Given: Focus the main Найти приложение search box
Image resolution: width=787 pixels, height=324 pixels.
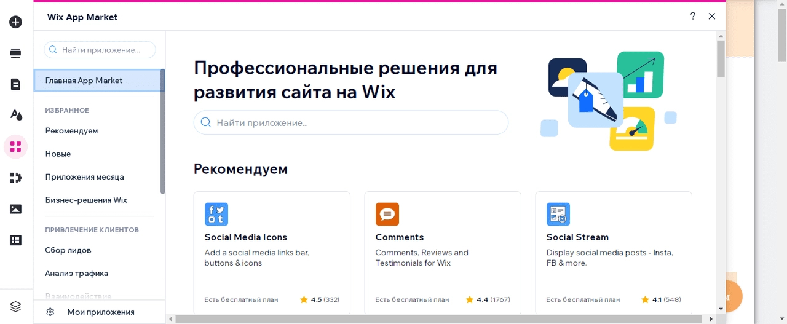Looking at the screenshot, I should pyautogui.click(x=351, y=122).
